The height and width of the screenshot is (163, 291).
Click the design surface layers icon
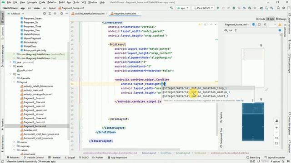(x=254, y=24)
